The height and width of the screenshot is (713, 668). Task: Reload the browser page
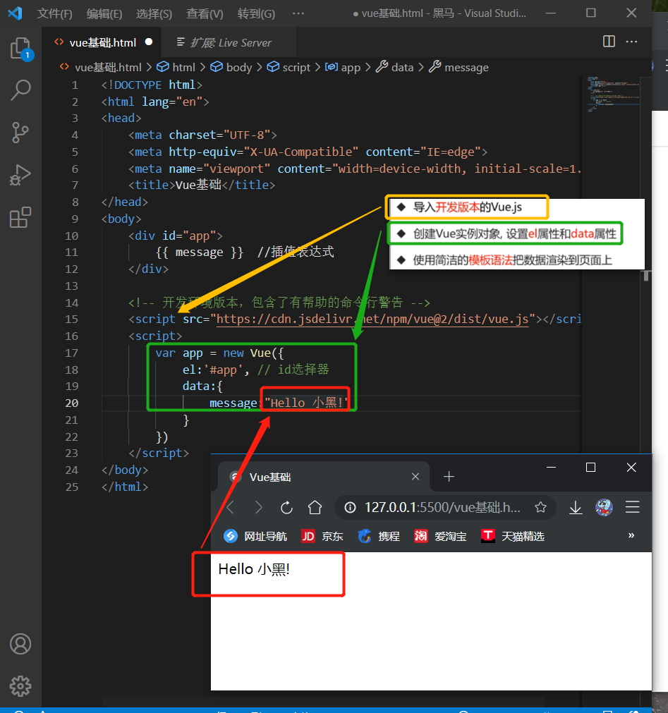(x=286, y=507)
